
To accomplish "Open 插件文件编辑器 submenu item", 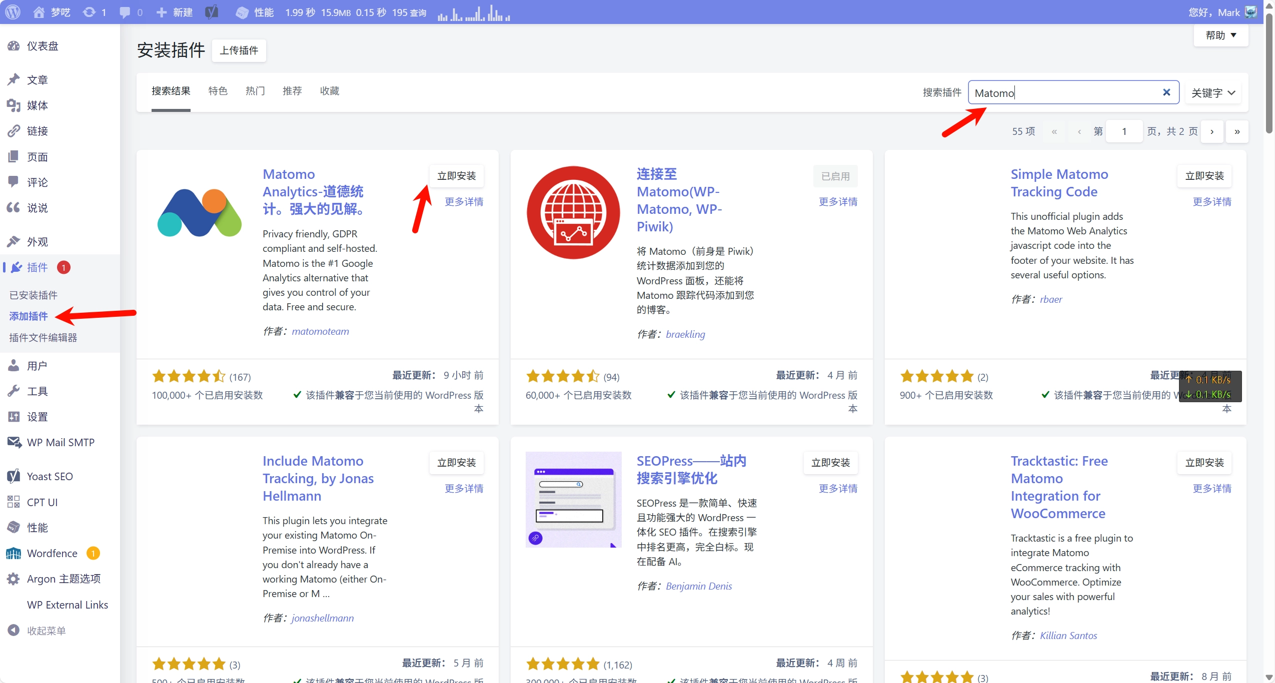I will [x=43, y=338].
